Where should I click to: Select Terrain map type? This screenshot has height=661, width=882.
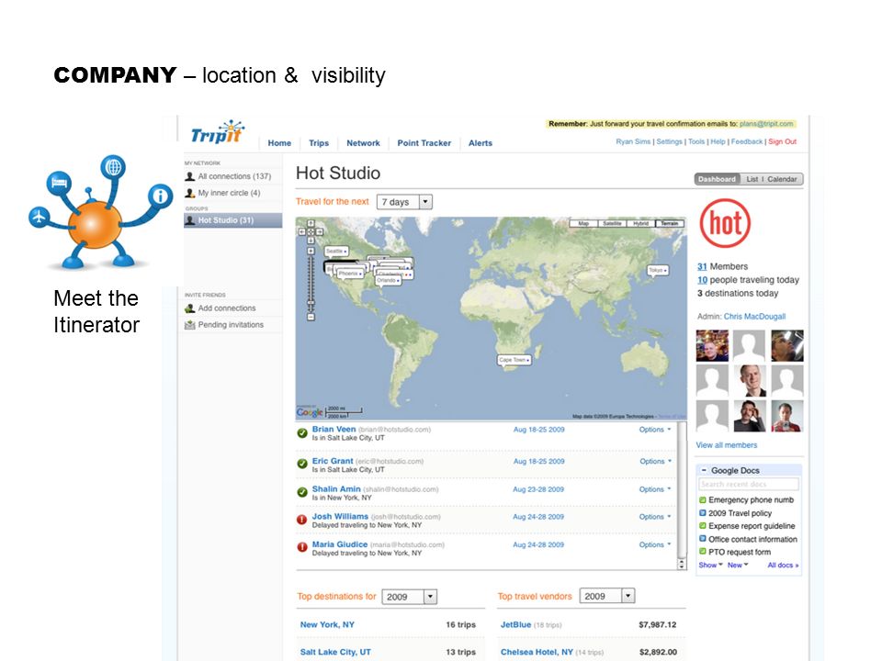click(670, 224)
